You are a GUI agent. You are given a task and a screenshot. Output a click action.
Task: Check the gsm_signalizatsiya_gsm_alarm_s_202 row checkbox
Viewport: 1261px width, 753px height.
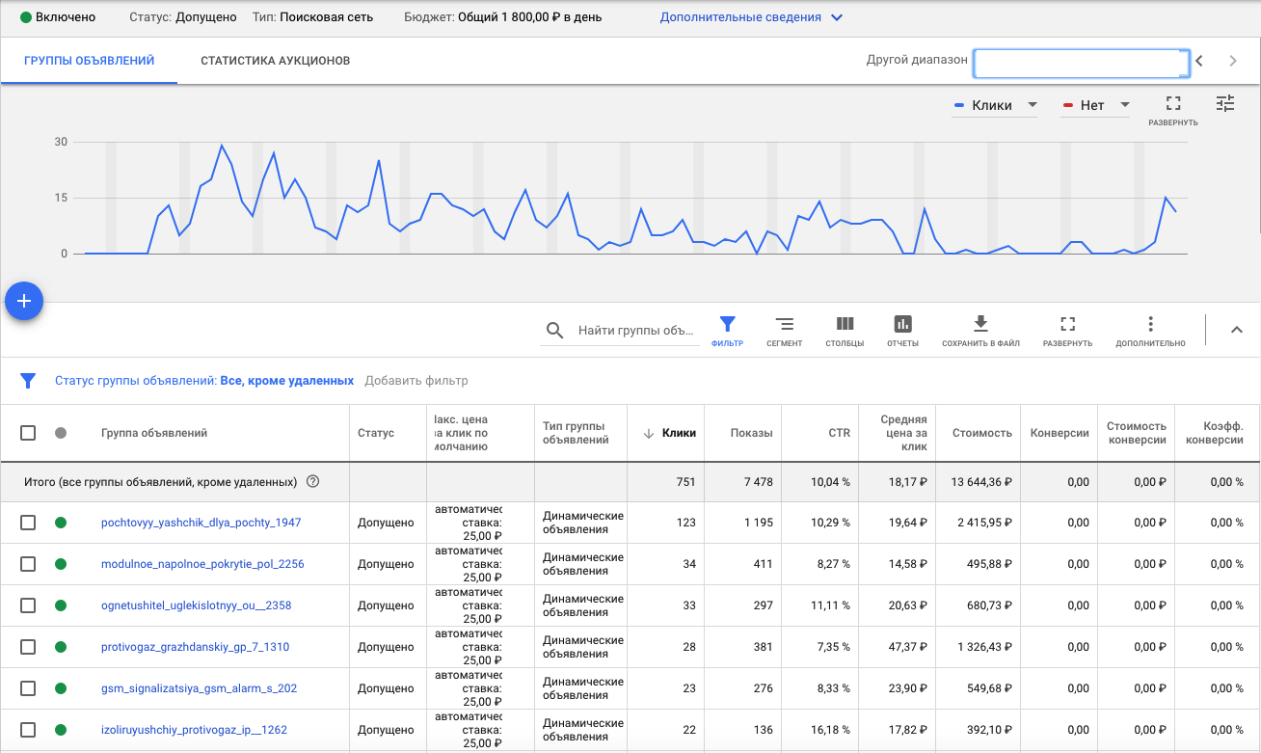click(28, 688)
